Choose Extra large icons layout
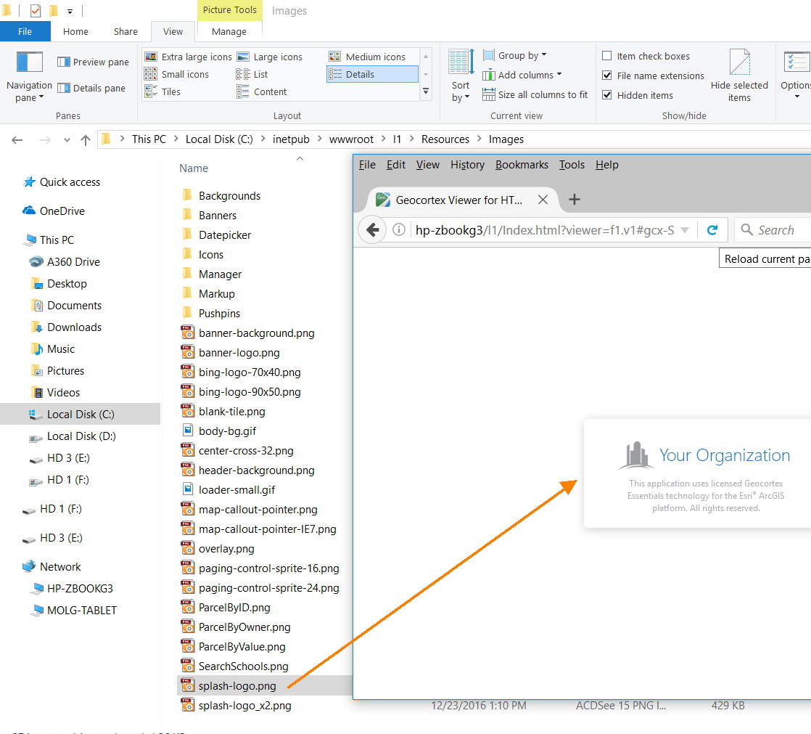The height and width of the screenshot is (734, 811). 189,57
